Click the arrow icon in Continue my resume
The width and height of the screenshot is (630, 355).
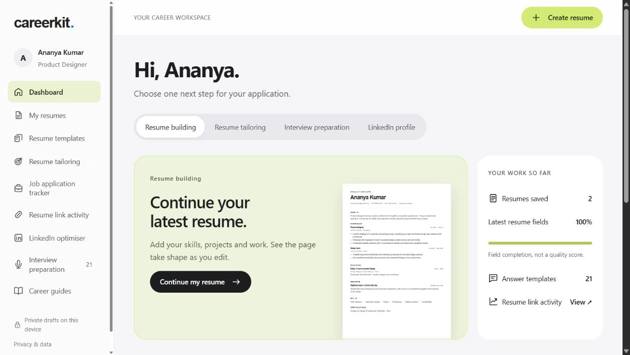[x=236, y=282]
